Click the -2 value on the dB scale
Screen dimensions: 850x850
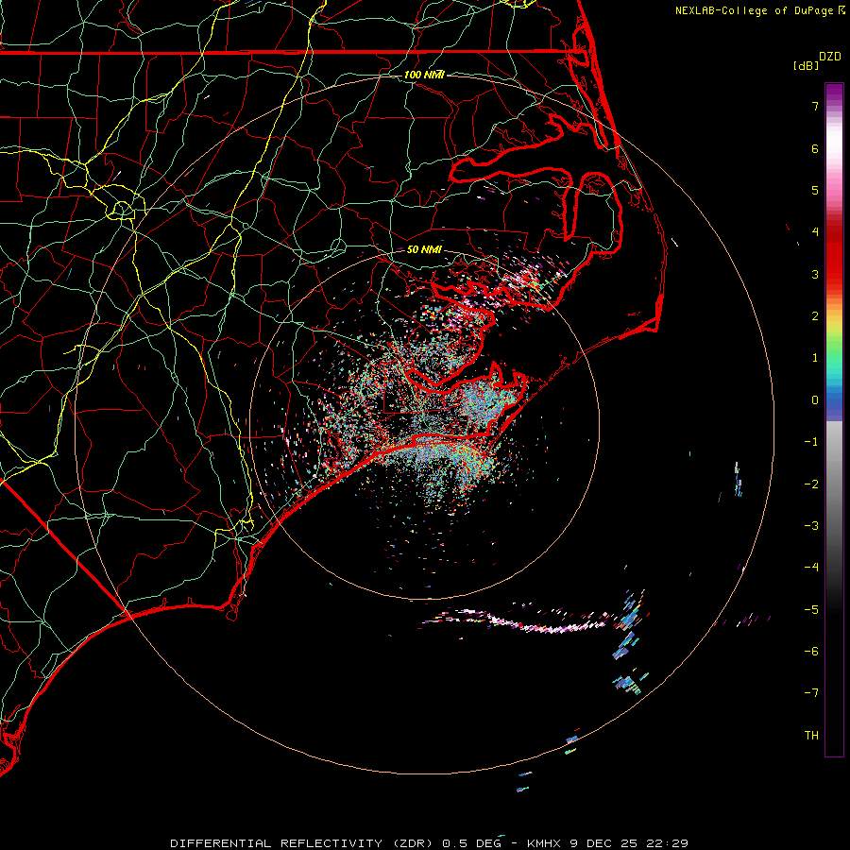click(x=811, y=484)
